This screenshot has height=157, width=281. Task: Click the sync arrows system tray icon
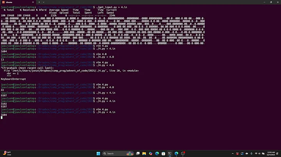(x=242, y=154)
